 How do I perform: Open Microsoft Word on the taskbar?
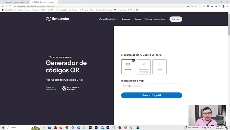click(x=137, y=128)
